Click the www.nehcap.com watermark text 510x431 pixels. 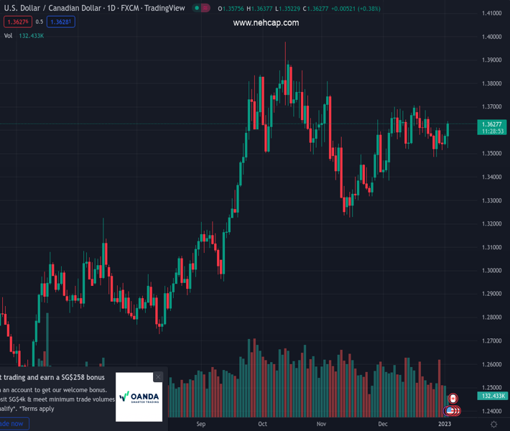click(266, 23)
